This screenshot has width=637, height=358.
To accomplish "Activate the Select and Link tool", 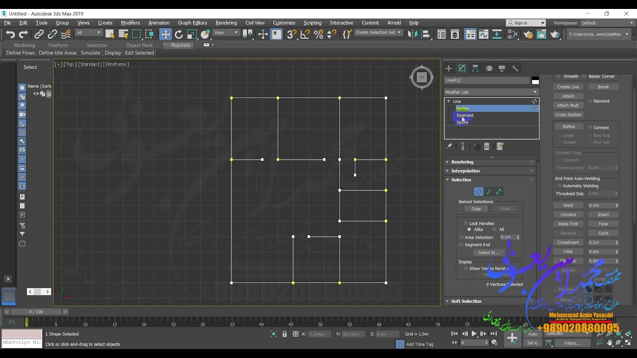I will click(39, 34).
